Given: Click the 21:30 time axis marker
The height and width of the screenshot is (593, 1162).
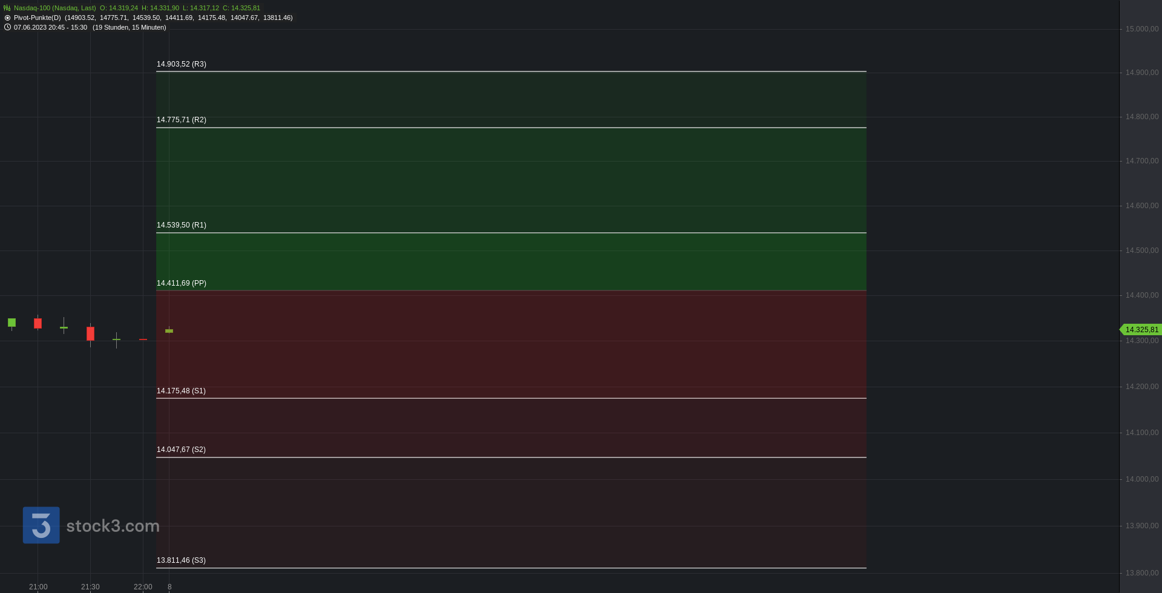Looking at the screenshot, I should pos(90,587).
